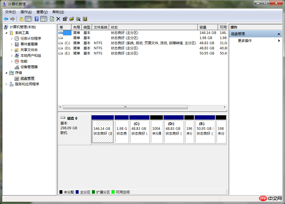This screenshot has width=285, height=204.
Task: Select the (D:) volume list row
Action: [x=142, y=48]
